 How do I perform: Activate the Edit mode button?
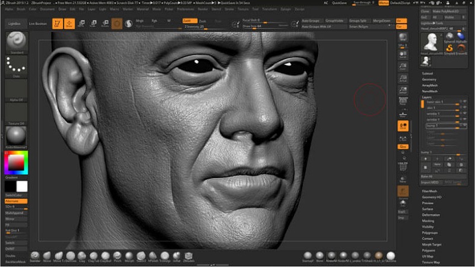(57, 24)
